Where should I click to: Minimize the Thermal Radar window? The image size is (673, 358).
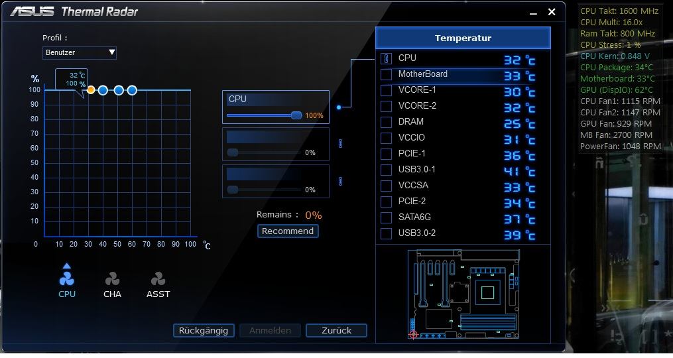point(533,13)
